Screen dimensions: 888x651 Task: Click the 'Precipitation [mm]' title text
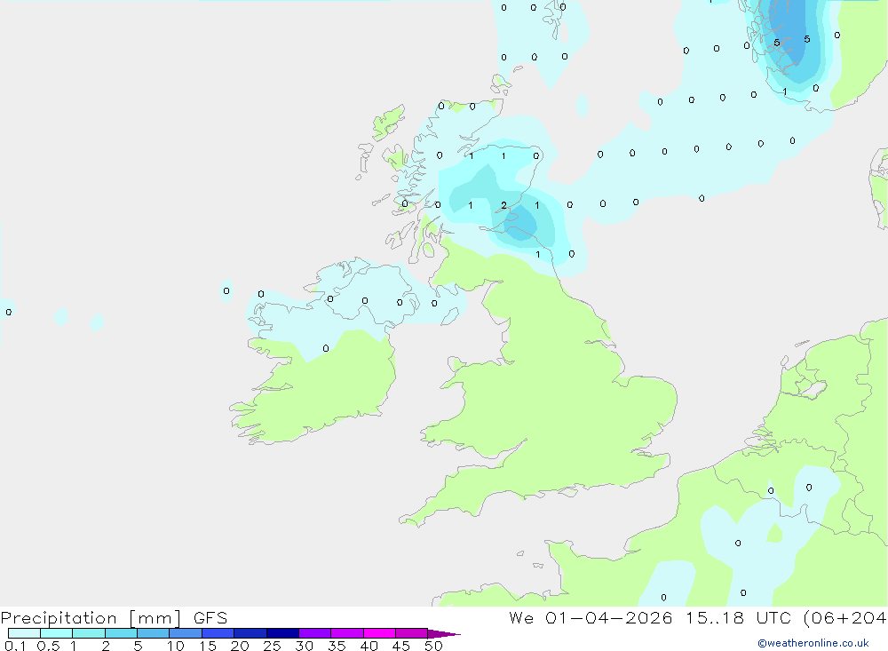(91, 618)
